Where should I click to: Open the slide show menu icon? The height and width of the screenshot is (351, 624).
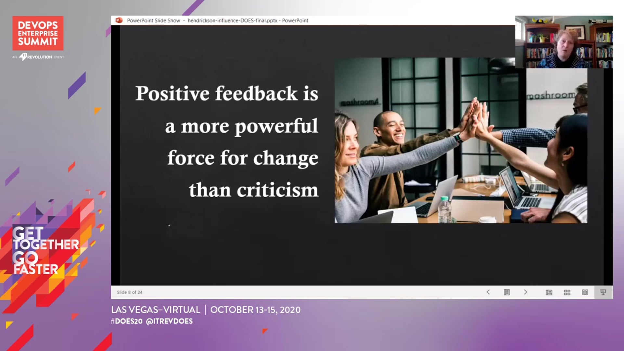(x=507, y=292)
